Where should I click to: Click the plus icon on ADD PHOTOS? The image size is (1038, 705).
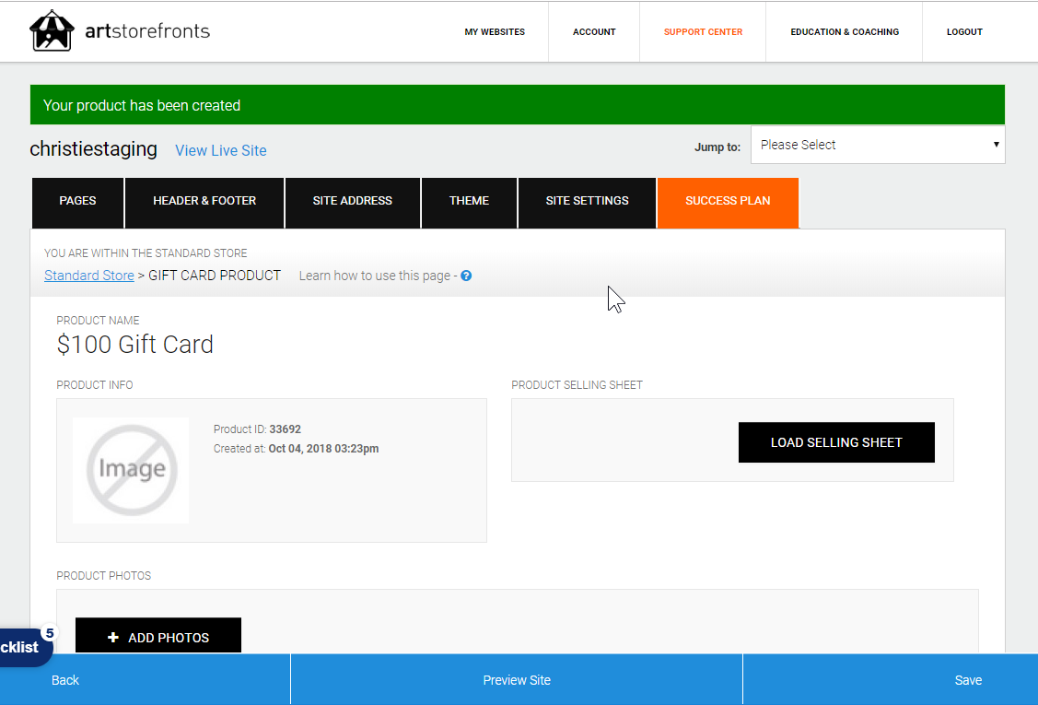[113, 637]
